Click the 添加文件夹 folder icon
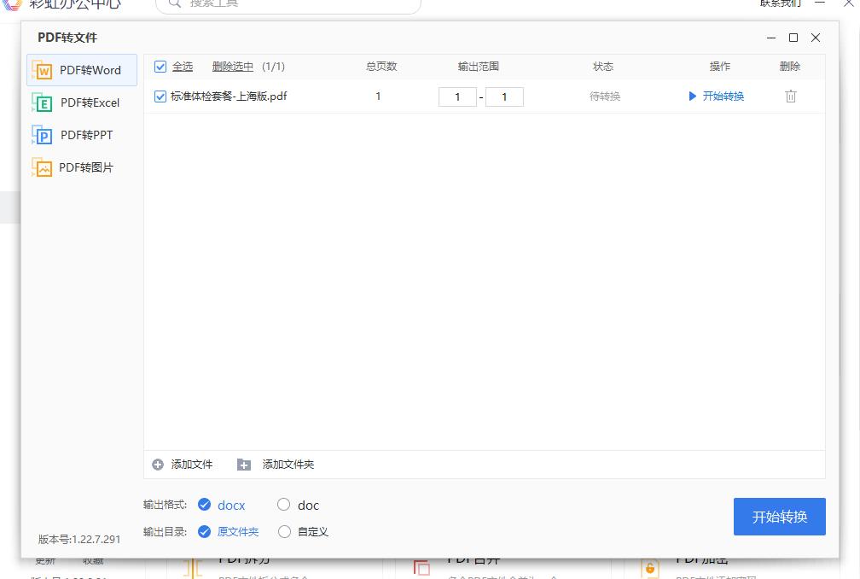 (x=244, y=464)
